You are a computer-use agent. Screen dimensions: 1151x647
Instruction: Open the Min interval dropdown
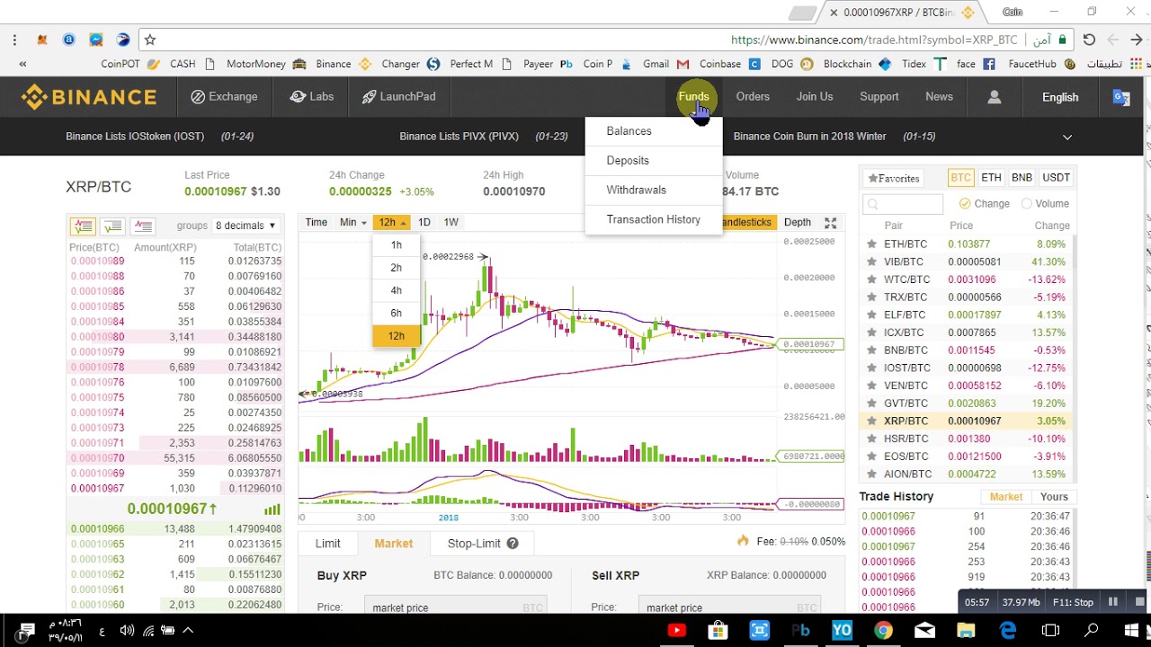(352, 222)
